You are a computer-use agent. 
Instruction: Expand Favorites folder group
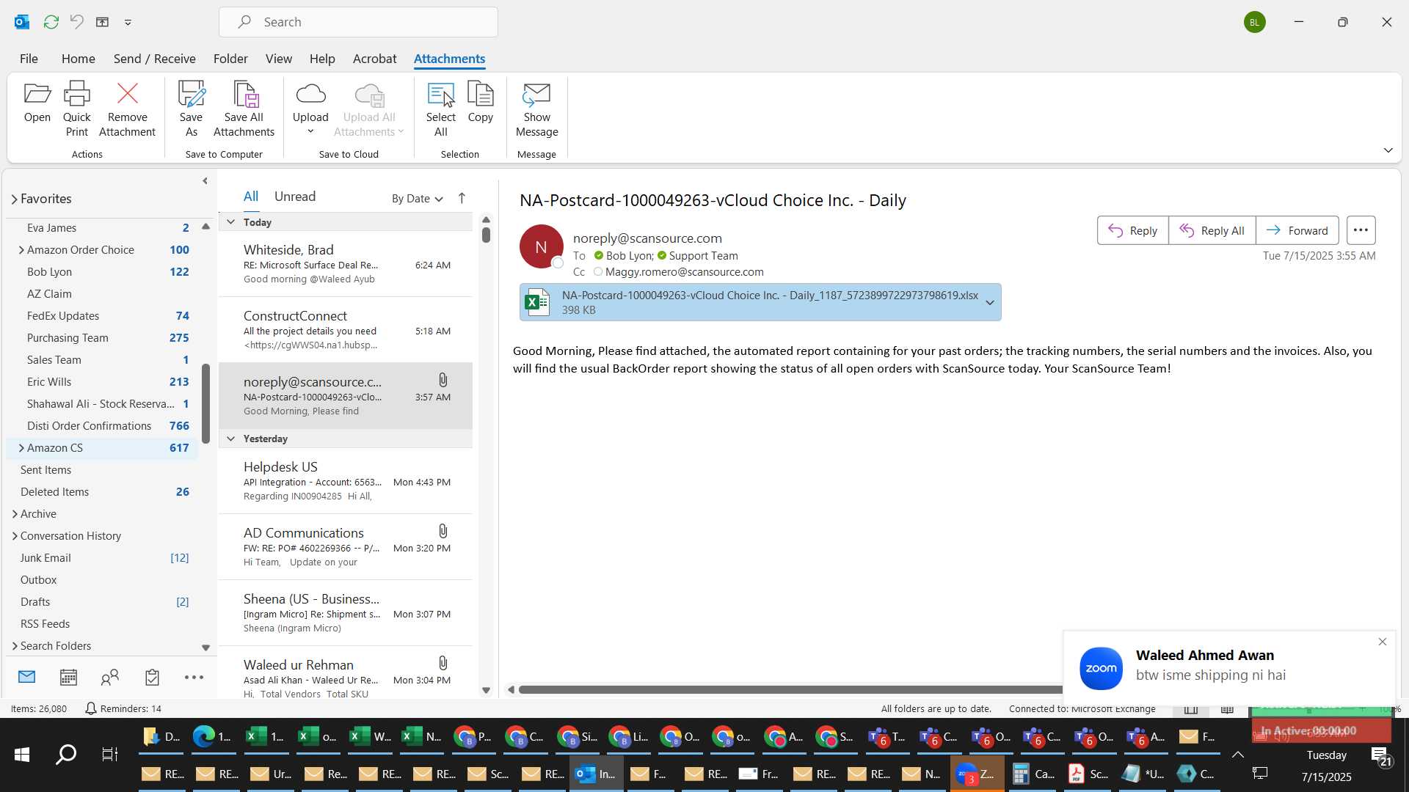(14, 199)
